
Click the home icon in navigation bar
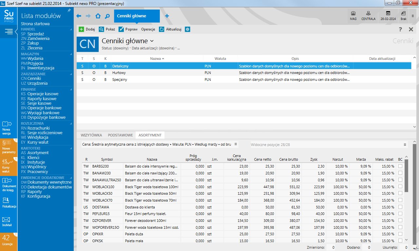pyautogui.click(x=98, y=16)
